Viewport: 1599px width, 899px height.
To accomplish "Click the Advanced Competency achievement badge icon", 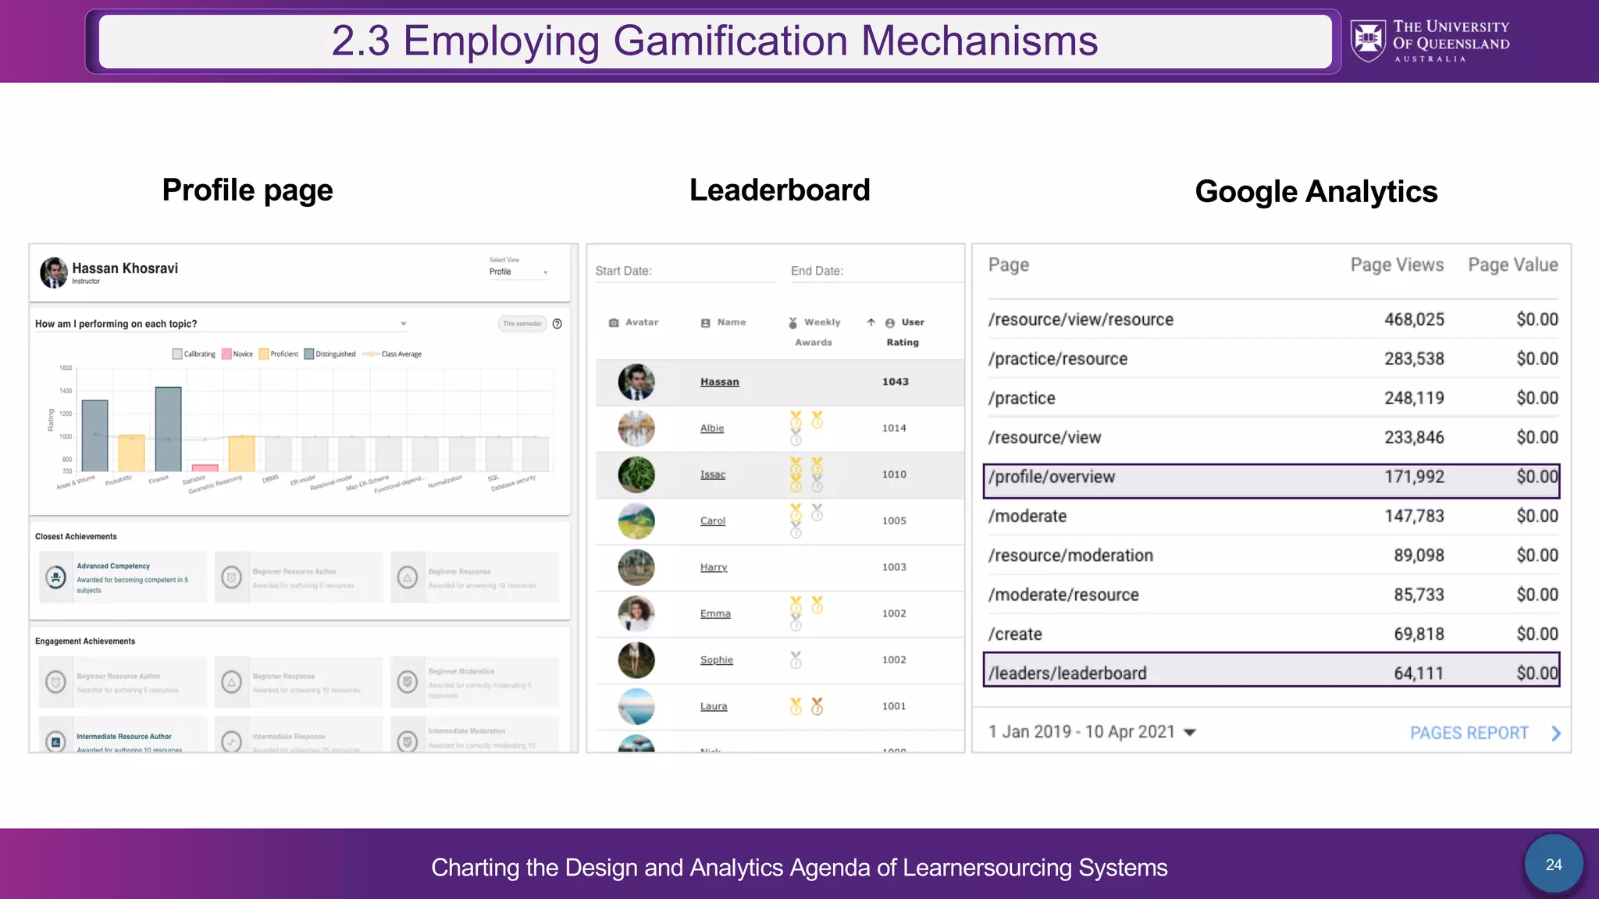I will (56, 577).
